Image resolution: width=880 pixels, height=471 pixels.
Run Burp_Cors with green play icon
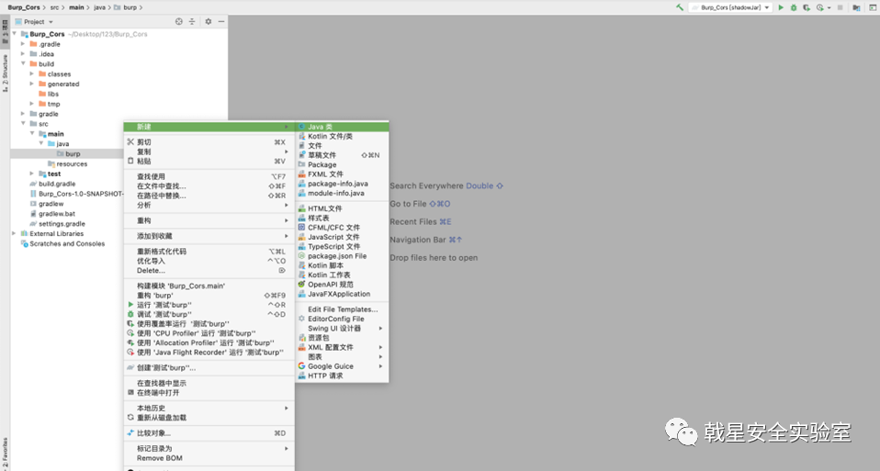pos(781,7)
